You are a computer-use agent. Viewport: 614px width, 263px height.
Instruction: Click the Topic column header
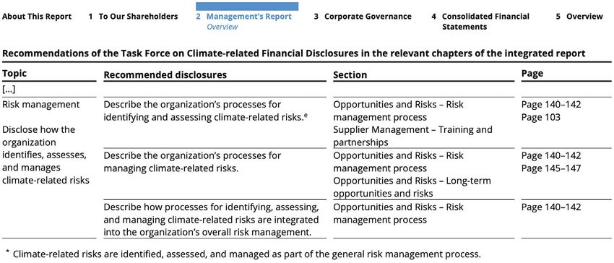(x=14, y=73)
